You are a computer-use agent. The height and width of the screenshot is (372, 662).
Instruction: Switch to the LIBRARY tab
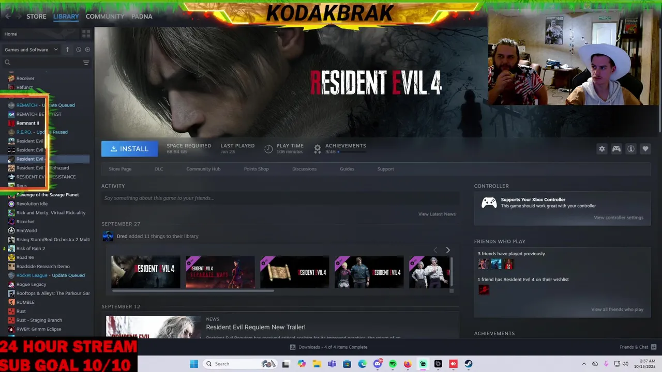coord(66,17)
